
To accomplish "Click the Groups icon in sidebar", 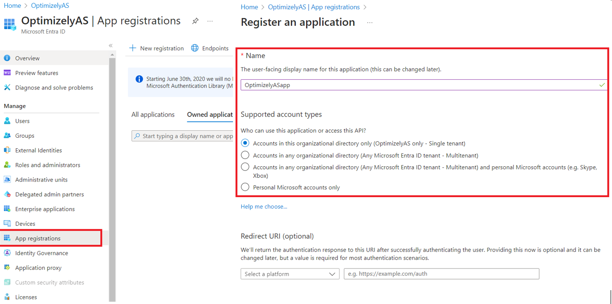I will (x=7, y=135).
